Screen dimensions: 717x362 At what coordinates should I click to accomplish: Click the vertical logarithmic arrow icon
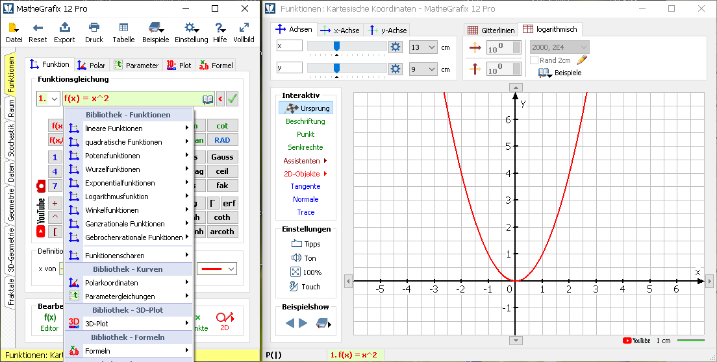pyautogui.click(x=475, y=69)
